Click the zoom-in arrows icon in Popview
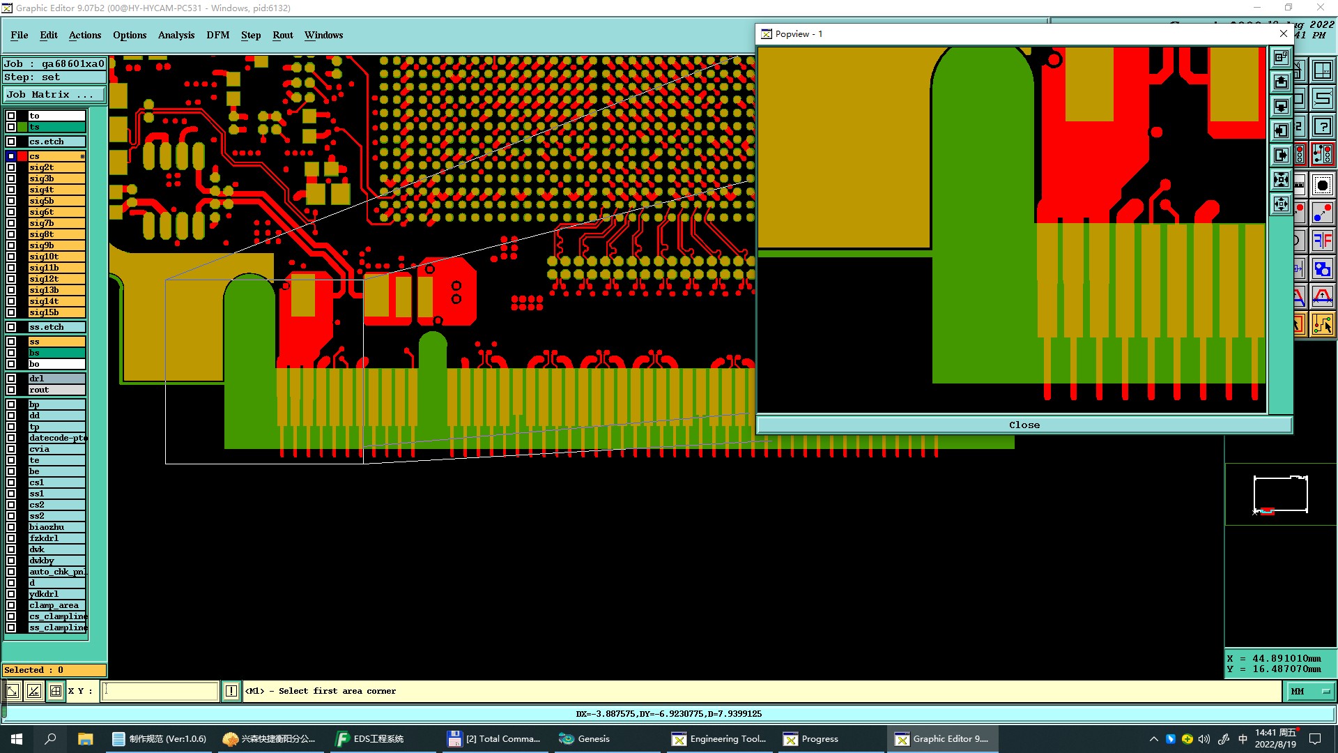The width and height of the screenshot is (1338, 753). pos(1281,180)
